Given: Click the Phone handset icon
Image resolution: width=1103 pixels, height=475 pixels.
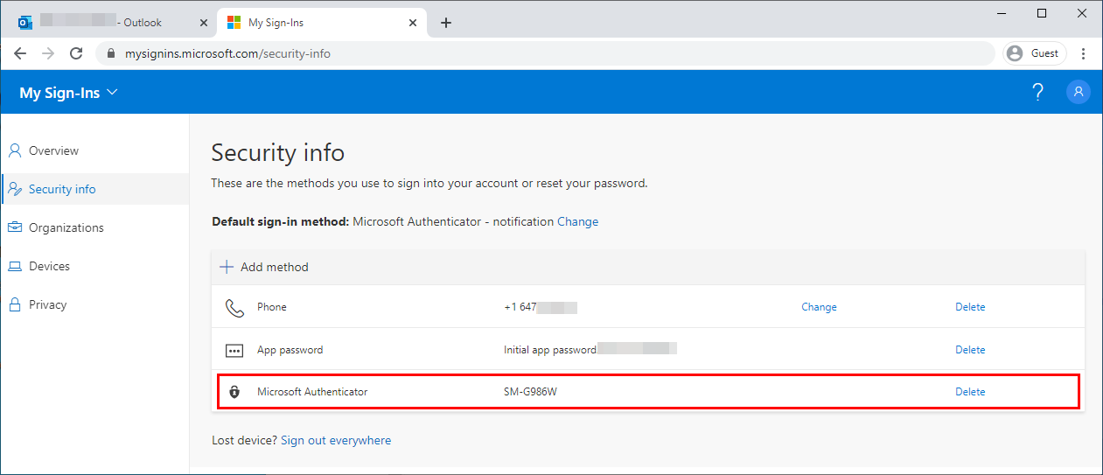Looking at the screenshot, I should point(234,308).
